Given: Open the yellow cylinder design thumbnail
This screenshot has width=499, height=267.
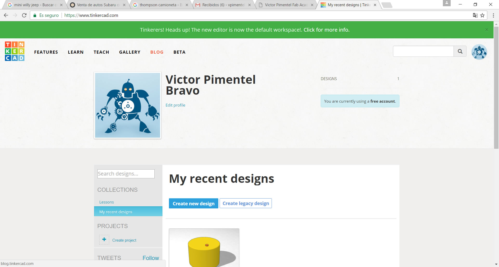Looking at the screenshot, I should (x=204, y=248).
